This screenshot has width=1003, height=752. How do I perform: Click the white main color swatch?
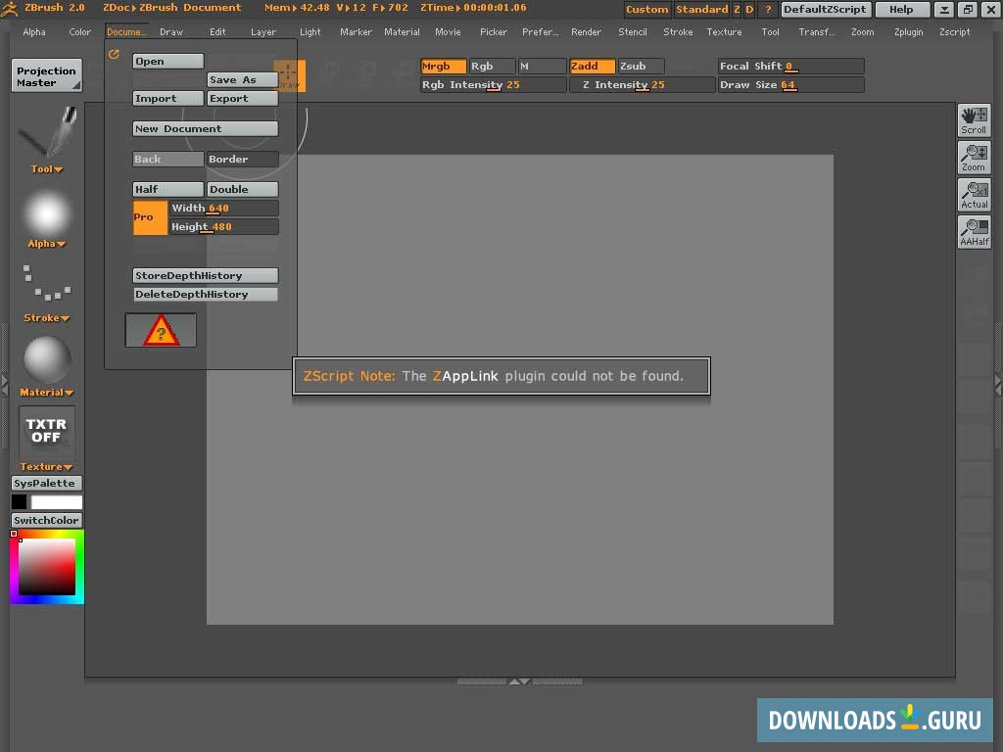56,502
